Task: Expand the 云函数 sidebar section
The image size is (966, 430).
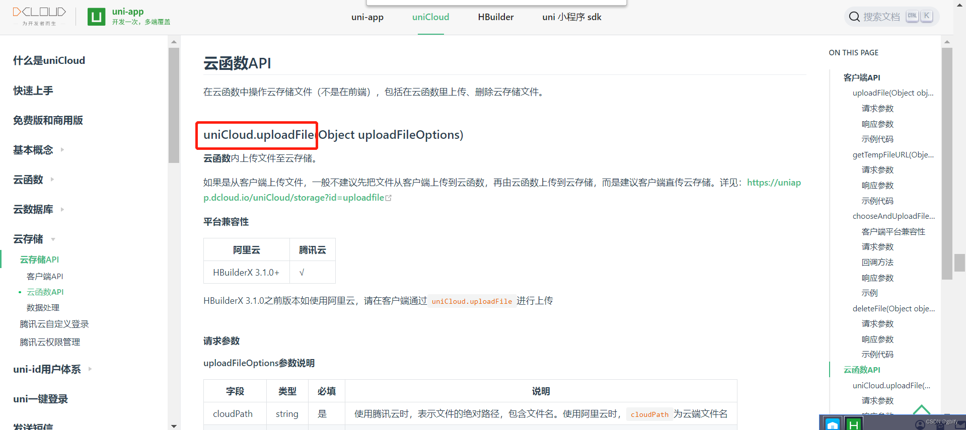Action: pyautogui.click(x=33, y=180)
